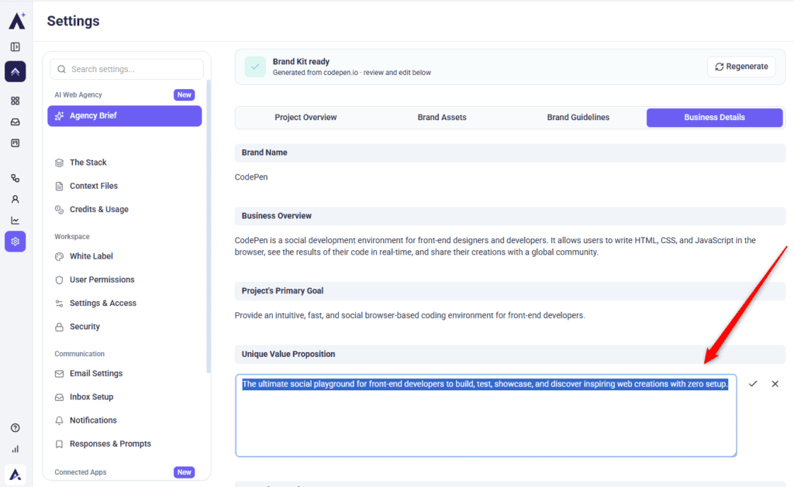Click the Brand Kit ready heading
The height and width of the screenshot is (487, 794).
301,62
